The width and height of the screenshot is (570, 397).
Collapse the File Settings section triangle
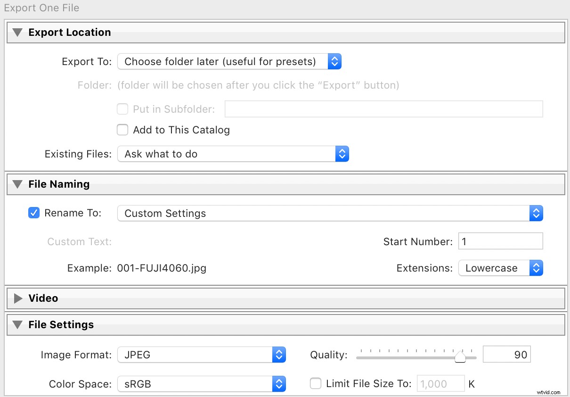17,325
